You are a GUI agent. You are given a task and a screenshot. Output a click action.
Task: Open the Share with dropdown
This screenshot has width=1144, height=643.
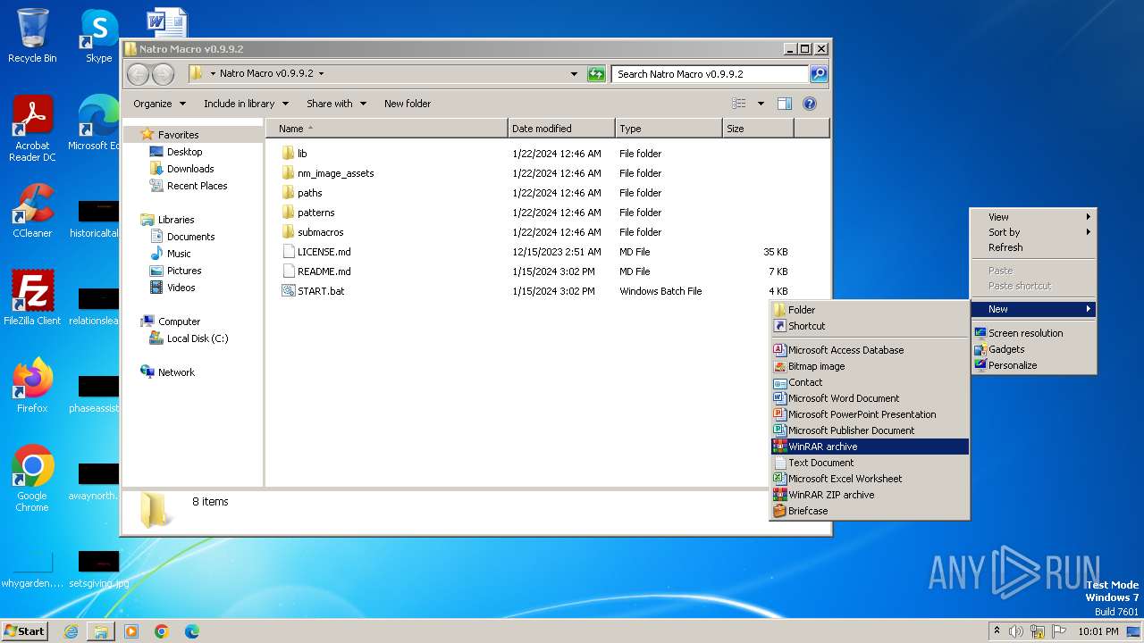336,104
